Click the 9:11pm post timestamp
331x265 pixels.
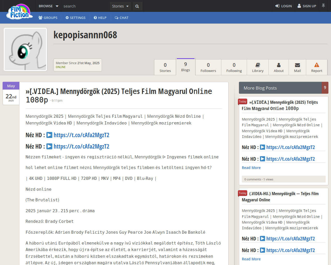(57, 101)
